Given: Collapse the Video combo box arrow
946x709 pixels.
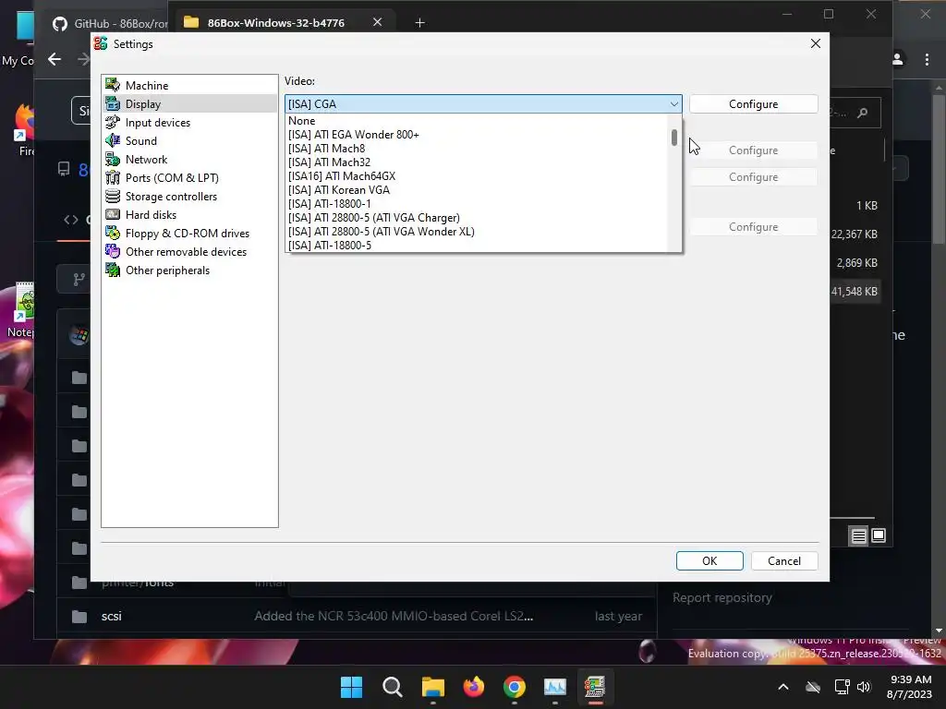Looking at the screenshot, I should click(673, 103).
